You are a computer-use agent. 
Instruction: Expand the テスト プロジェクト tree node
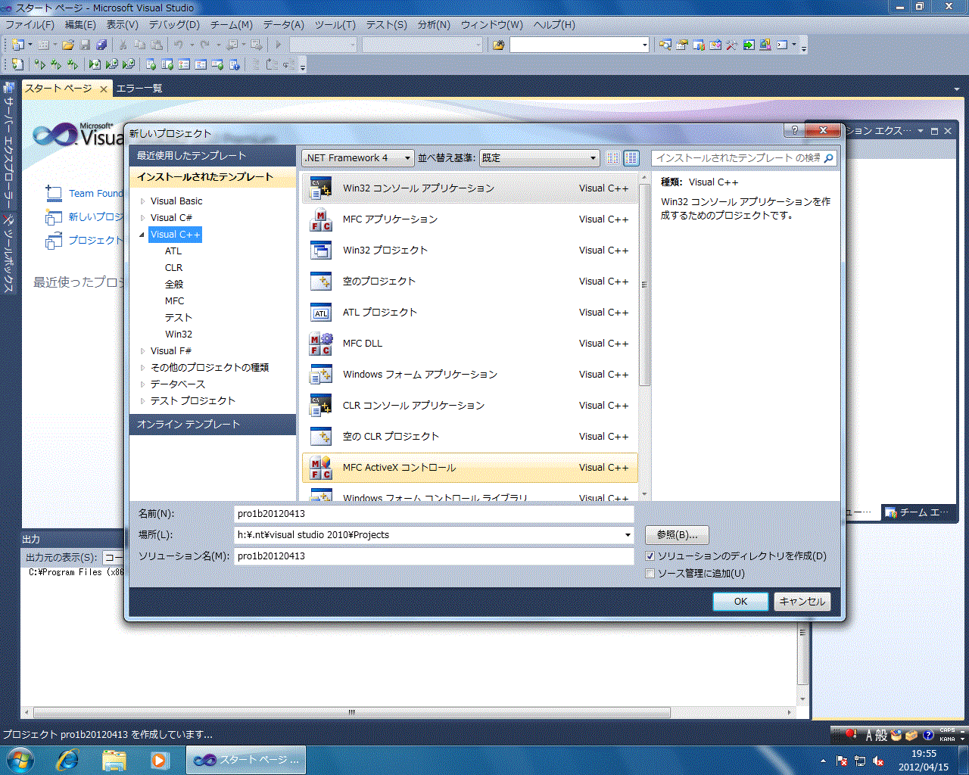[x=142, y=401]
